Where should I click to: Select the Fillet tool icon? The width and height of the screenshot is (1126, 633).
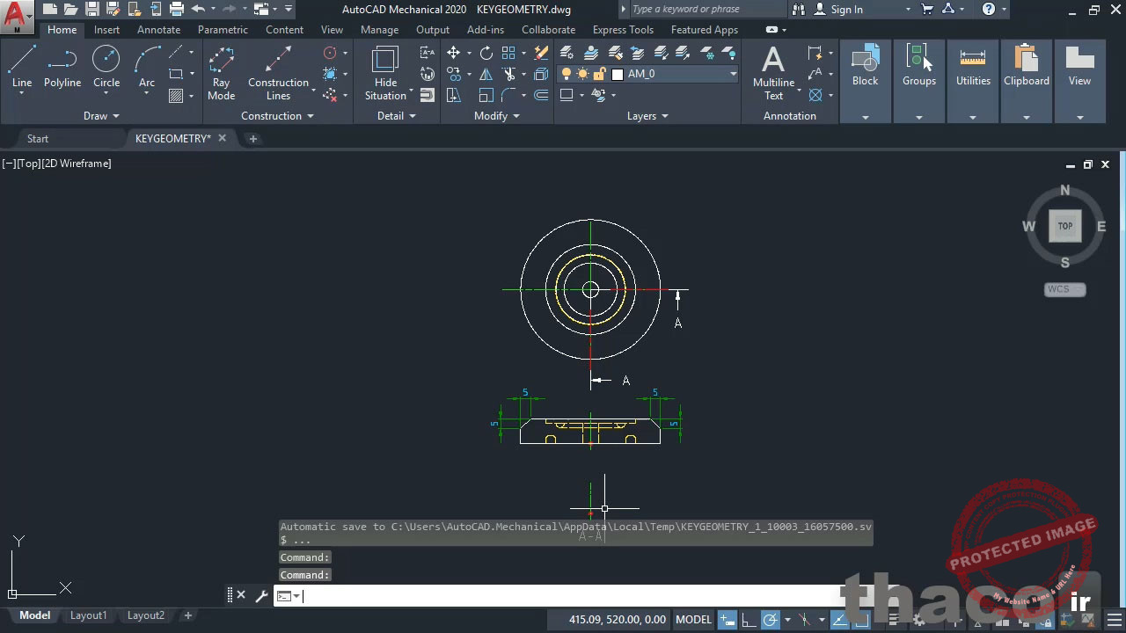click(509, 95)
